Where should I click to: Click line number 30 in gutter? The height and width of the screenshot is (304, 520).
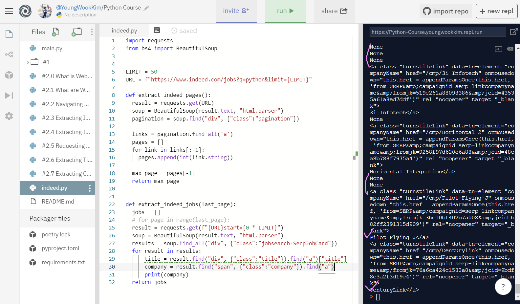click(x=112, y=267)
